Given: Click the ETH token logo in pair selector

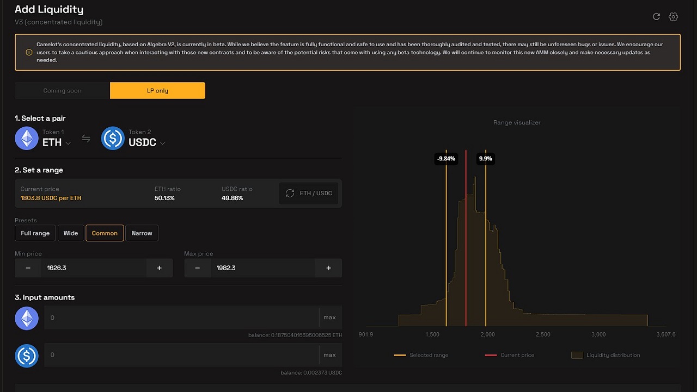Looking at the screenshot, I should [x=27, y=138].
